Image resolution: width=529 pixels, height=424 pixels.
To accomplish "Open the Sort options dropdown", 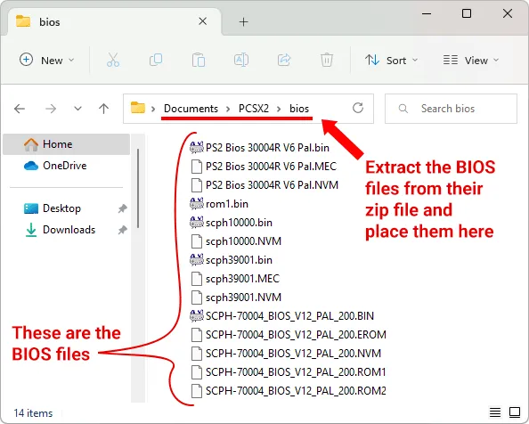I will pyautogui.click(x=392, y=60).
